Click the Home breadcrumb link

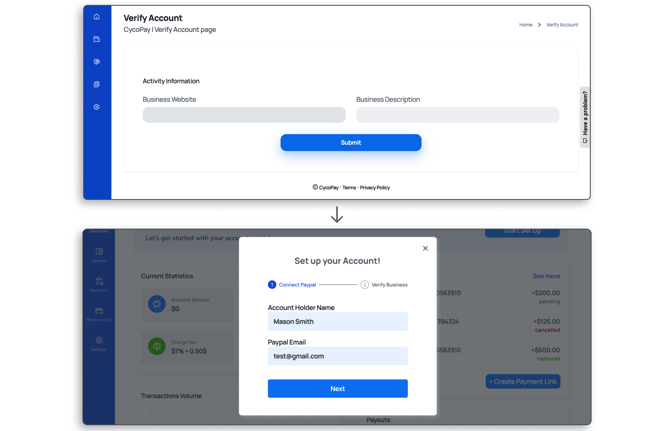pyautogui.click(x=525, y=25)
